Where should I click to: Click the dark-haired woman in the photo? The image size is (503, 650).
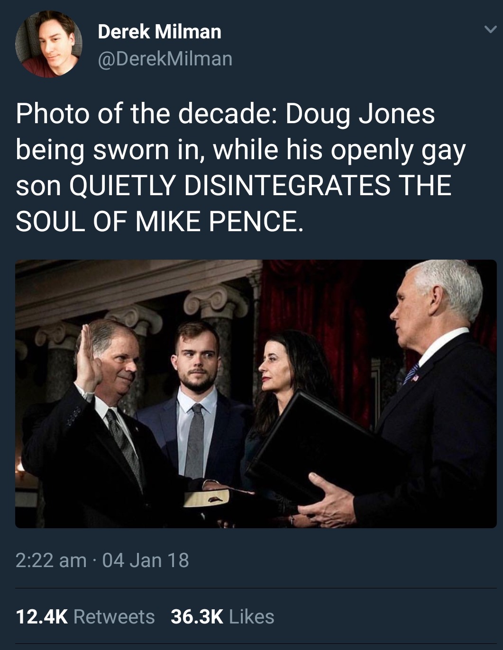284,374
